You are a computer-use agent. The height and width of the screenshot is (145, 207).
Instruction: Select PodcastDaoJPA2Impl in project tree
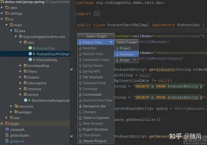pos(35,54)
